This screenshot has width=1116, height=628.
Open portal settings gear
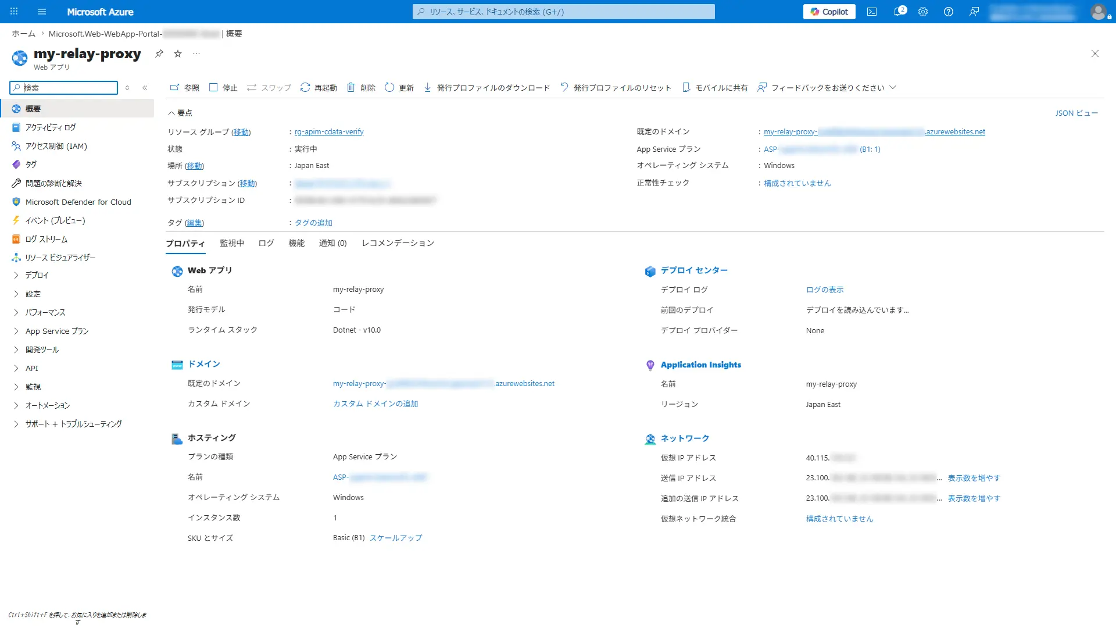pyautogui.click(x=923, y=12)
